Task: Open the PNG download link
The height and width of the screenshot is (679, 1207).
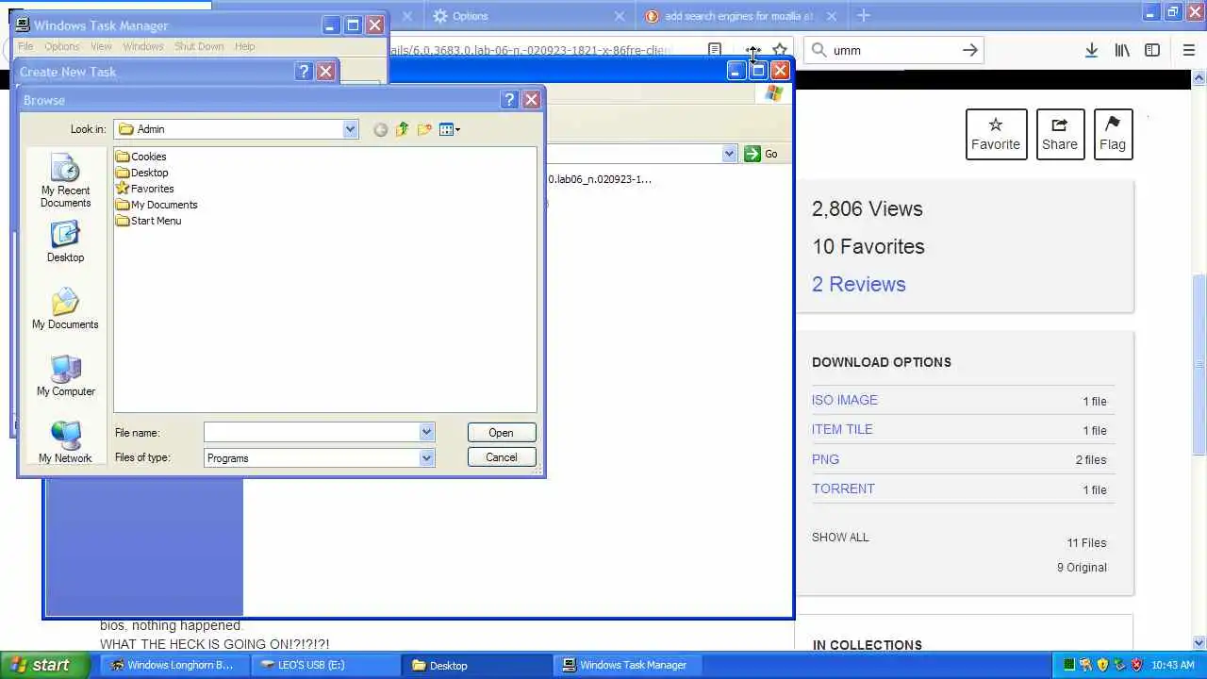Action: pos(825,459)
